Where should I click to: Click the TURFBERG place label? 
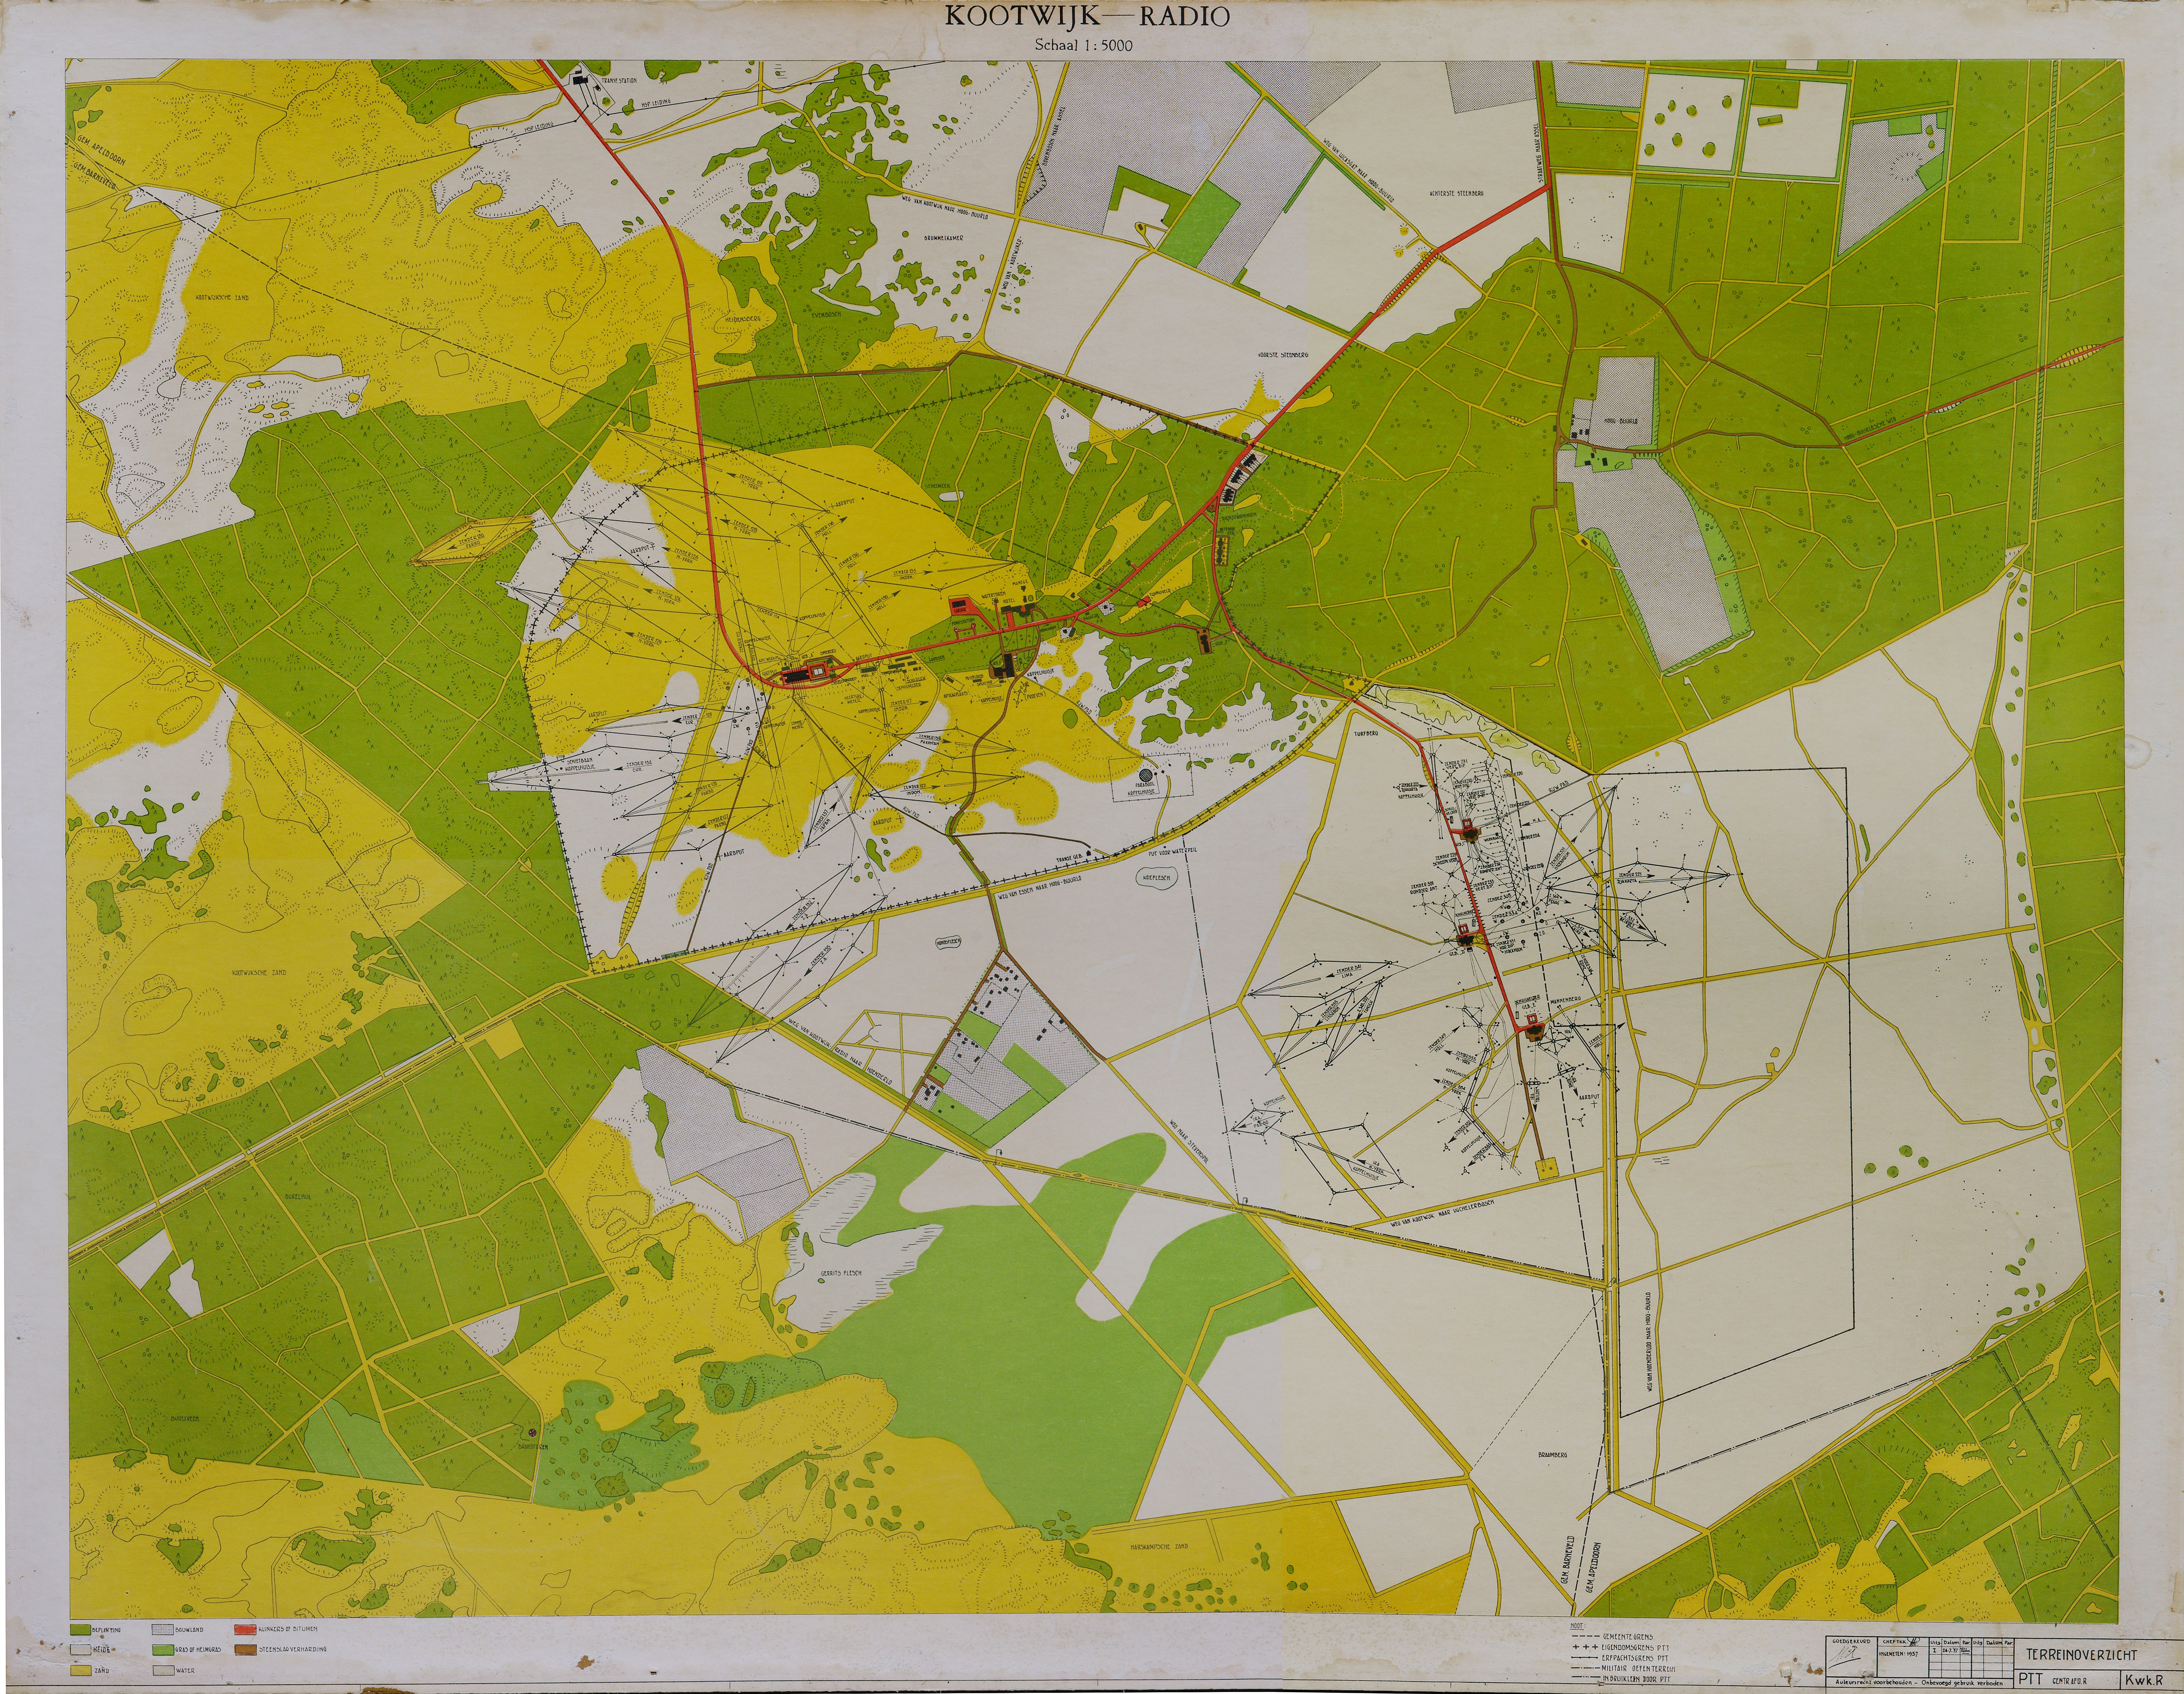[1366, 734]
